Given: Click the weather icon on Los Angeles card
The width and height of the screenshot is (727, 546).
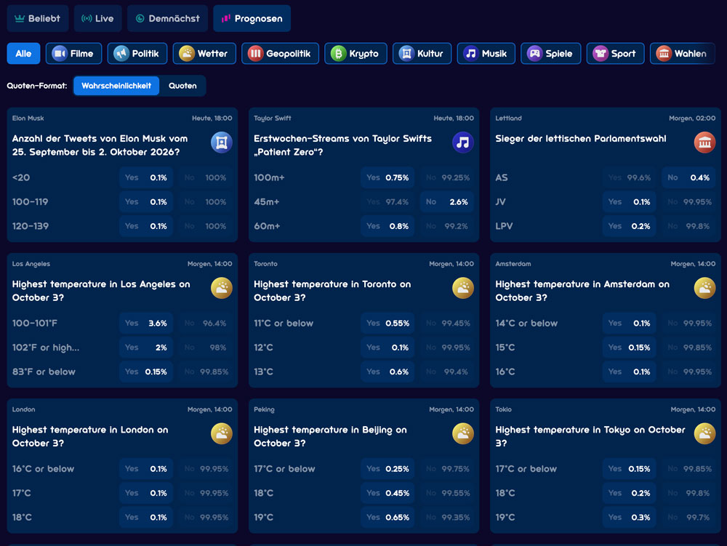Looking at the screenshot, I should click(x=222, y=288).
